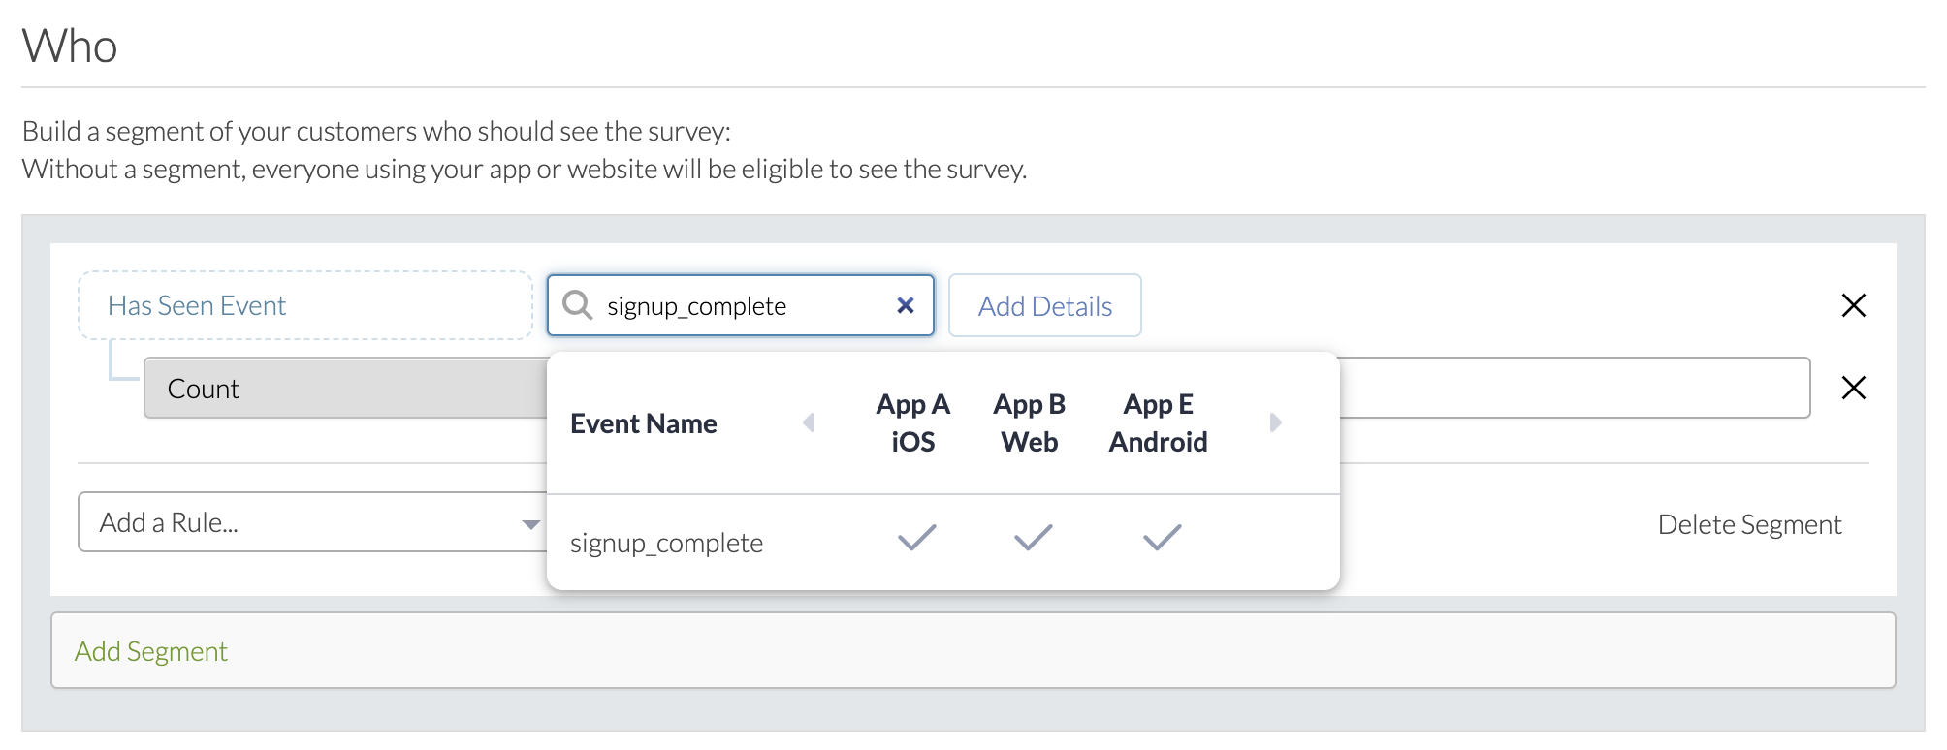Click the App A iOS column header

point(912,422)
